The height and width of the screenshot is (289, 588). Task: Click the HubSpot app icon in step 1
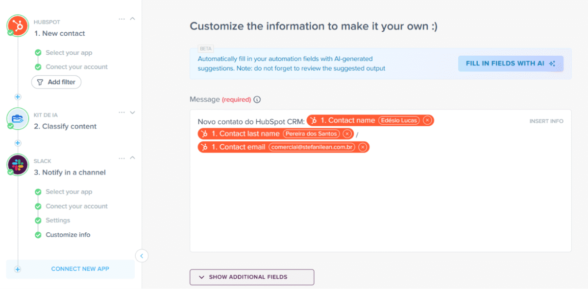[18, 25]
